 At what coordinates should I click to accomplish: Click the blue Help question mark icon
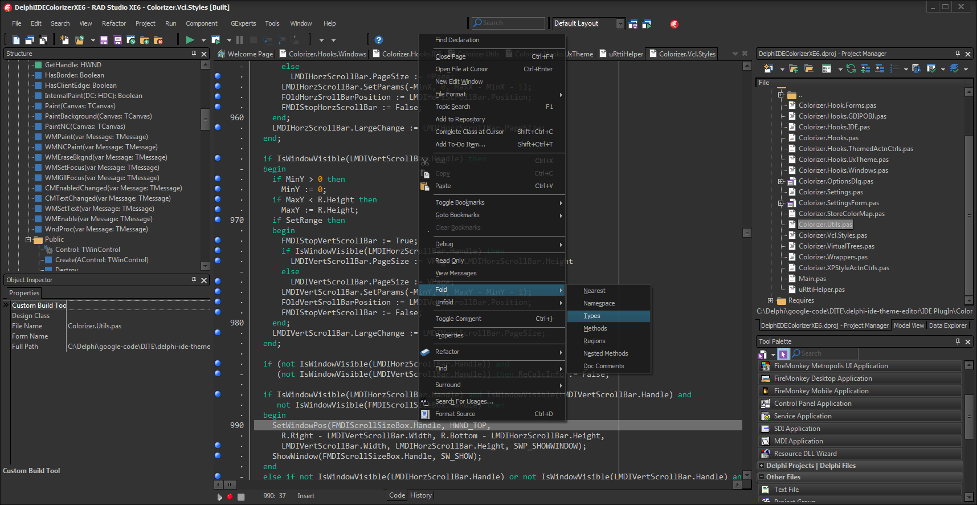pyautogui.click(x=379, y=40)
